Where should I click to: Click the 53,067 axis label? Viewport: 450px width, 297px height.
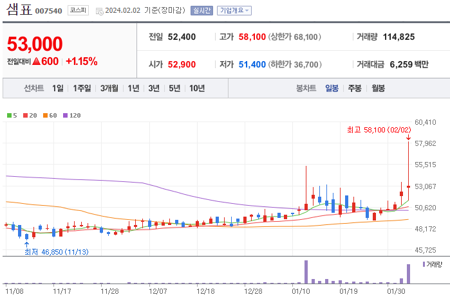click(426, 186)
